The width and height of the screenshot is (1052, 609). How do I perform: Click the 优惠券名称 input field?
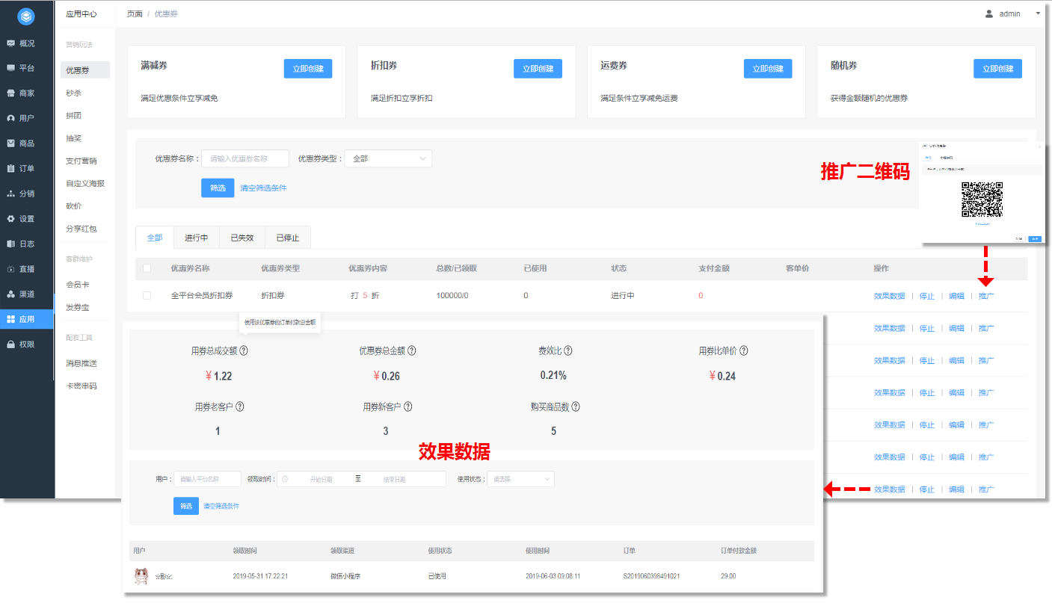click(x=245, y=158)
